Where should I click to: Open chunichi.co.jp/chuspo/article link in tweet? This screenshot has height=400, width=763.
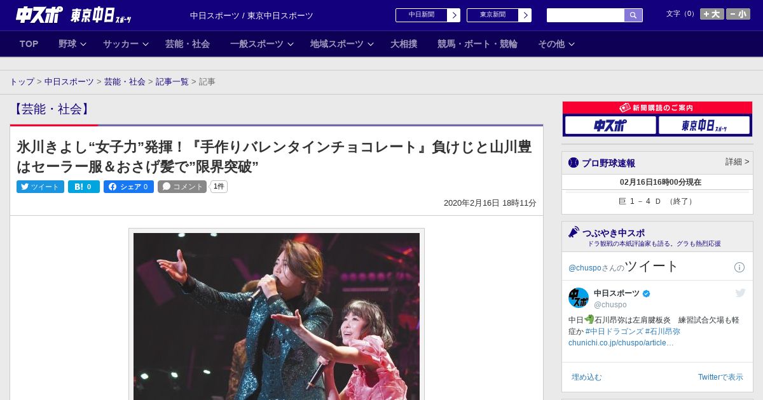pyautogui.click(x=621, y=343)
